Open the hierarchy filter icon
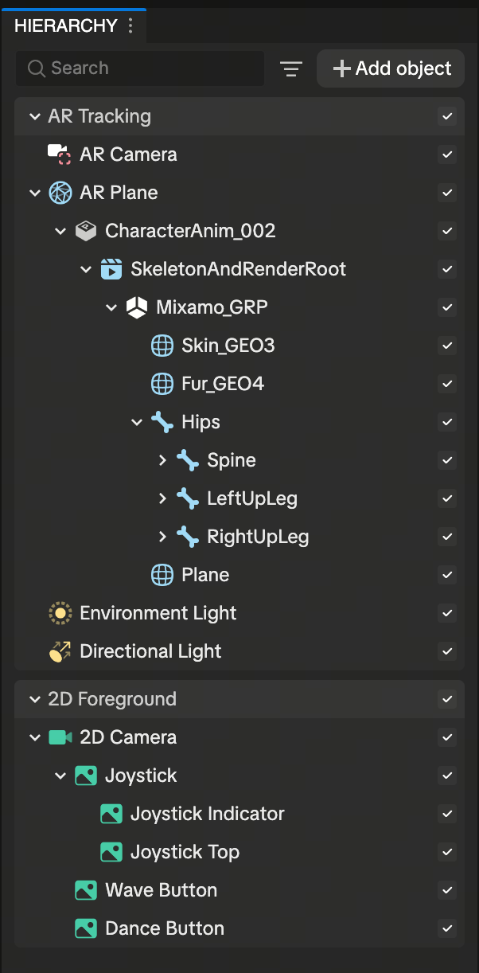 coord(291,69)
